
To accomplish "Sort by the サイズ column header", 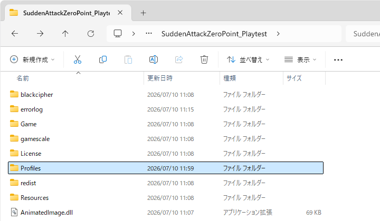I will 294,78.
